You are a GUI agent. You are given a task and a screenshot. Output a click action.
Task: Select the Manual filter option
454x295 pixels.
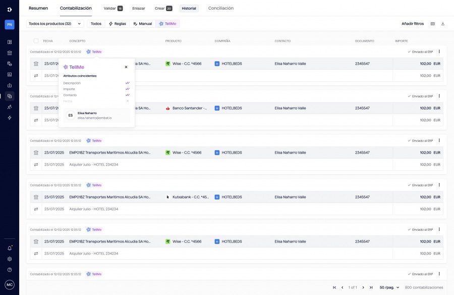pos(142,24)
